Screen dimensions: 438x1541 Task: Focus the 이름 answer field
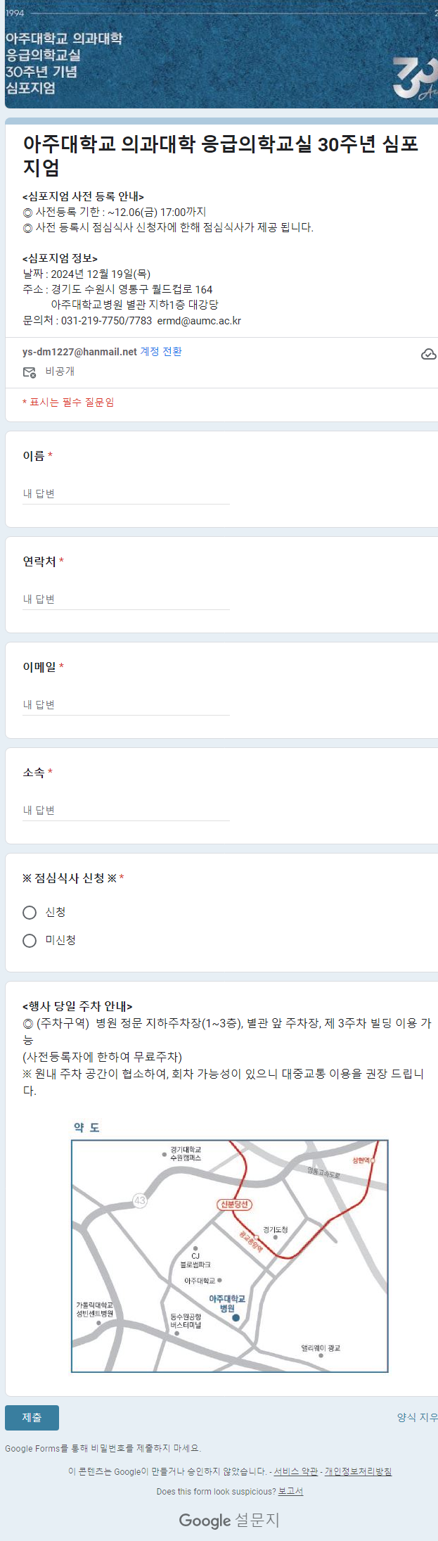coord(127,494)
